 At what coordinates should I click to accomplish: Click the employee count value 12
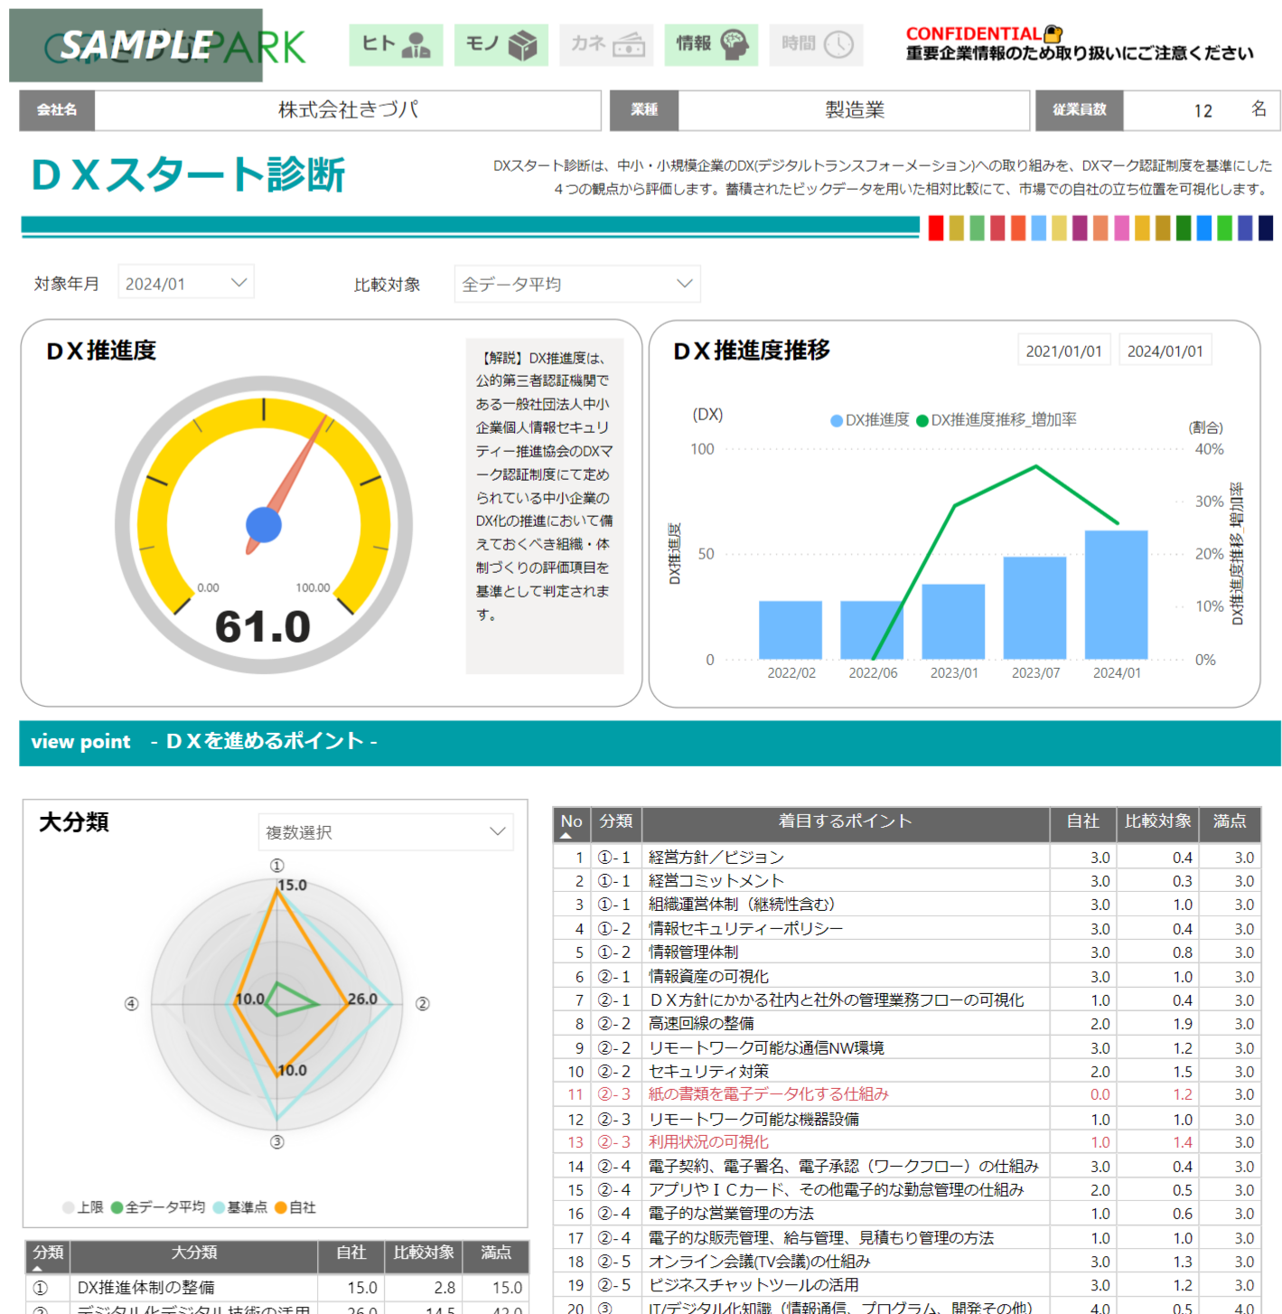[x=1203, y=110]
